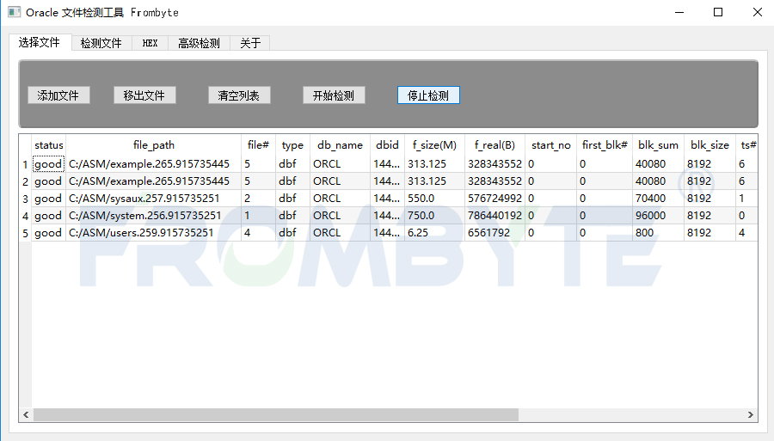
Task: Click the file_path column header
Action: tap(154, 145)
